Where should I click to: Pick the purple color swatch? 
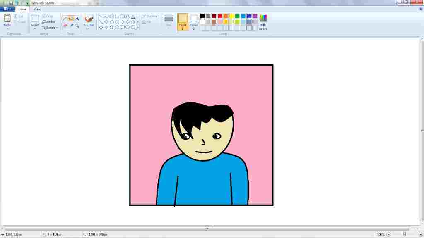tap(255, 16)
